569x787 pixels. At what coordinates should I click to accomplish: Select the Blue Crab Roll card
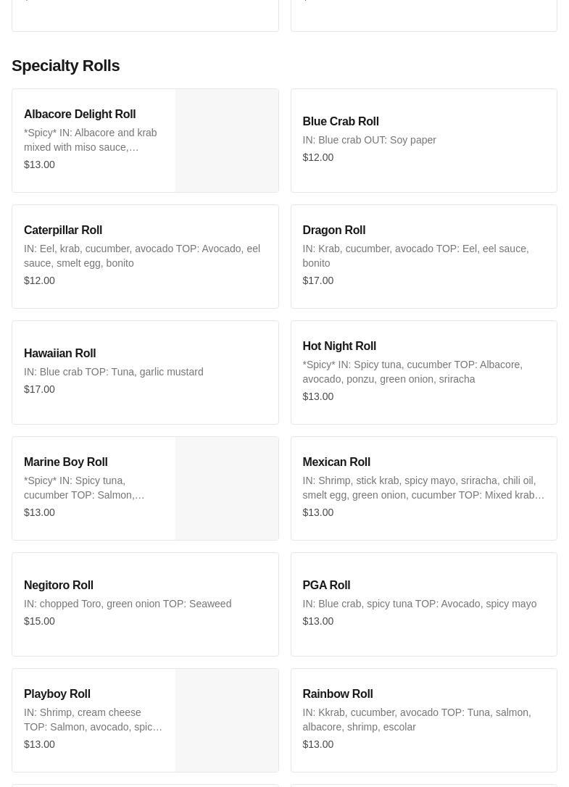pyautogui.click(x=423, y=141)
